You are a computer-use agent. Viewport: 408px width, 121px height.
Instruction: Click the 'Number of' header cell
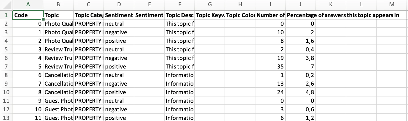point(270,15)
